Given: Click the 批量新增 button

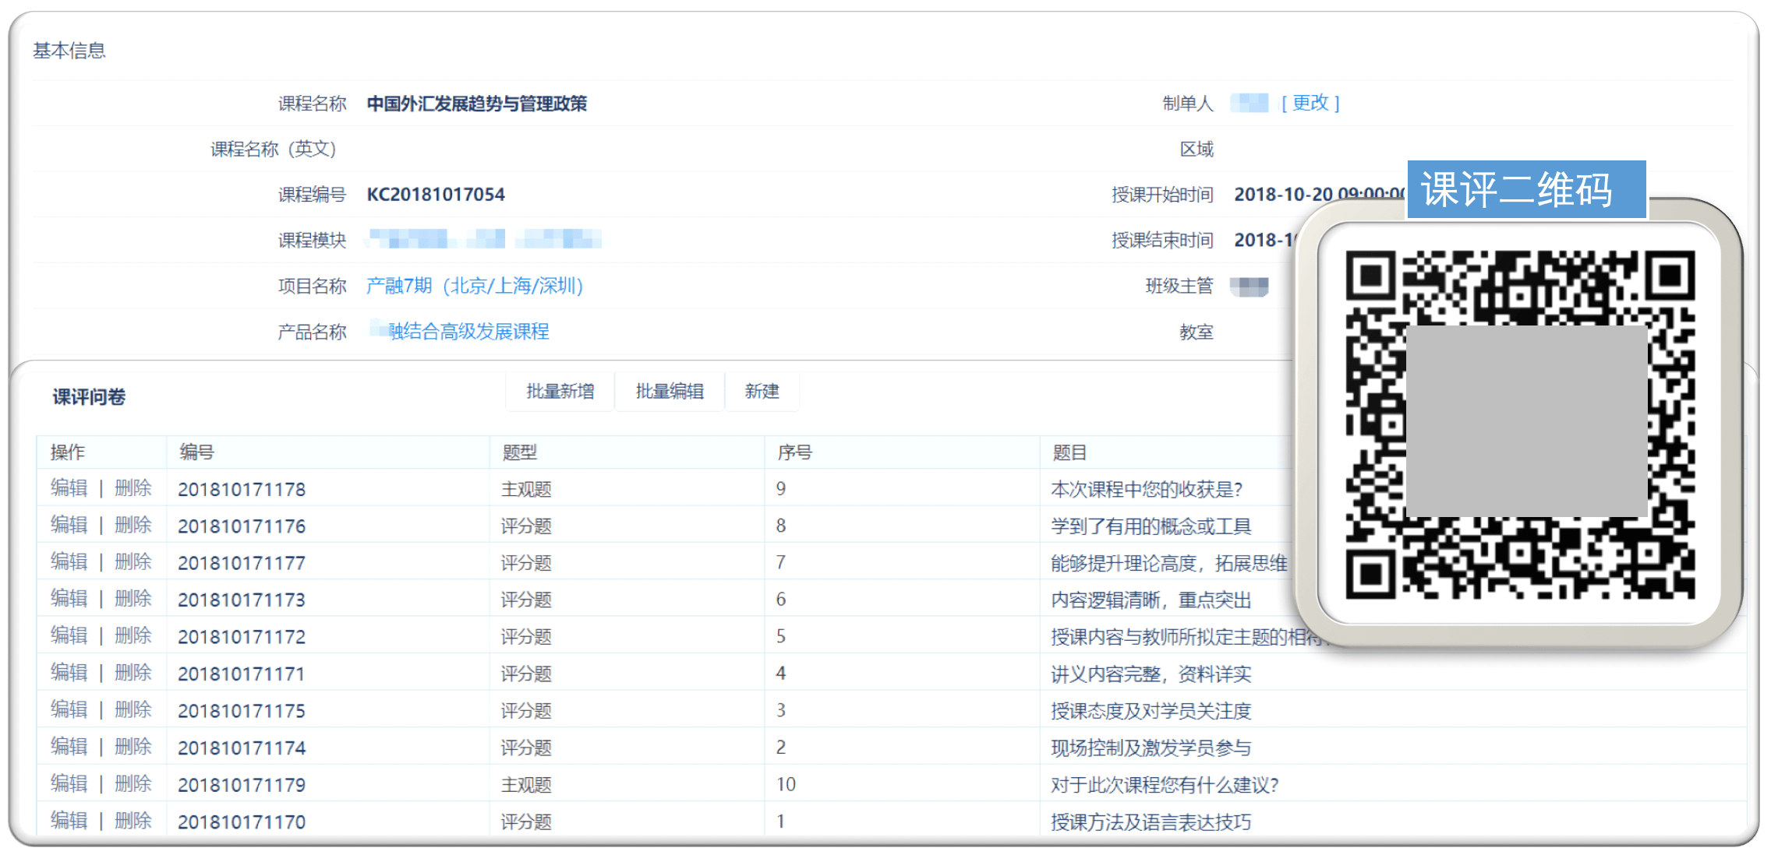Looking at the screenshot, I should tap(560, 391).
